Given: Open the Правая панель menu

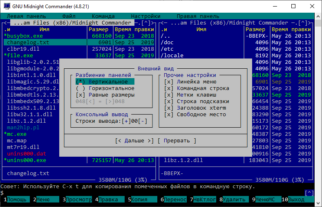Looking at the screenshot, I should point(198,16).
